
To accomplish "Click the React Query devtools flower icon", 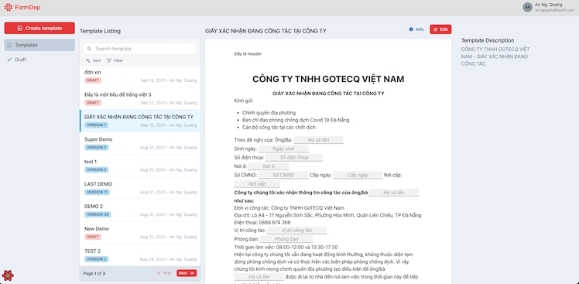I will coord(8,275).
